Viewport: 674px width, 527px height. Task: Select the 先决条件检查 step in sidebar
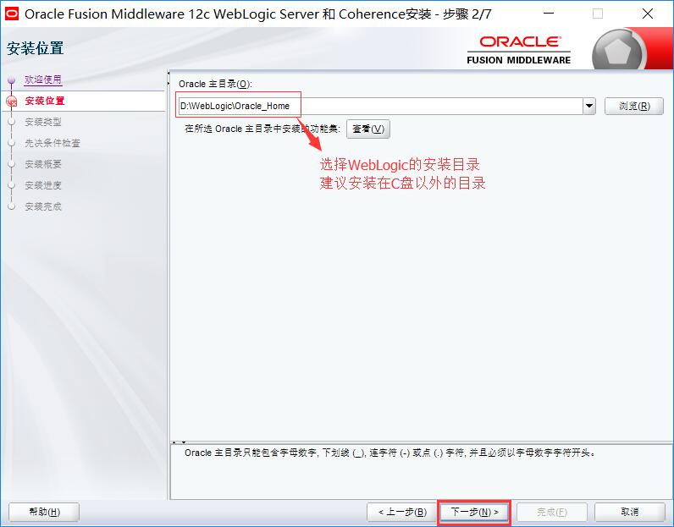click(52, 143)
